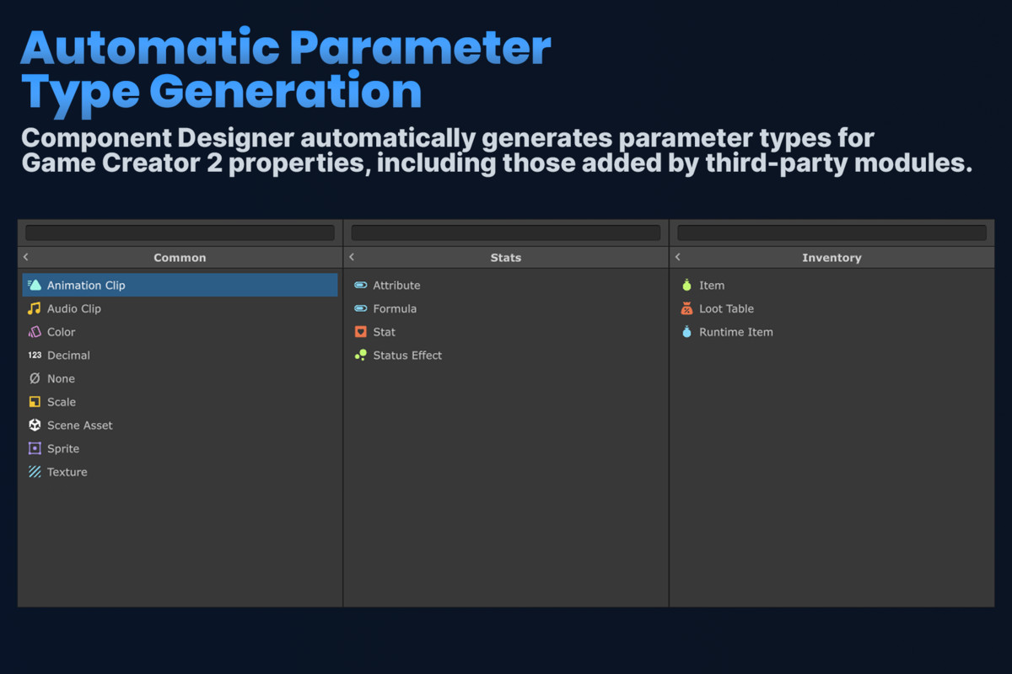Click the yellow Scale icon
The height and width of the screenshot is (674, 1012).
pyautogui.click(x=35, y=402)
